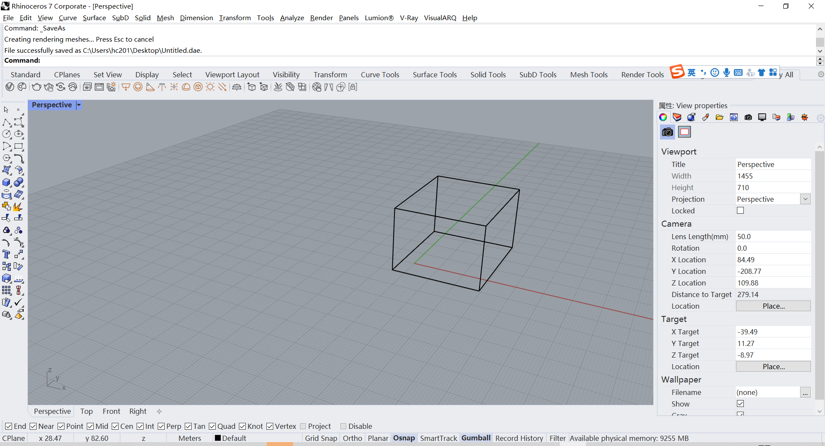Enable the Disable osnap checkbox
Image resolution: width=825 pixels, height=446 pixels.
tap(343, 426)
